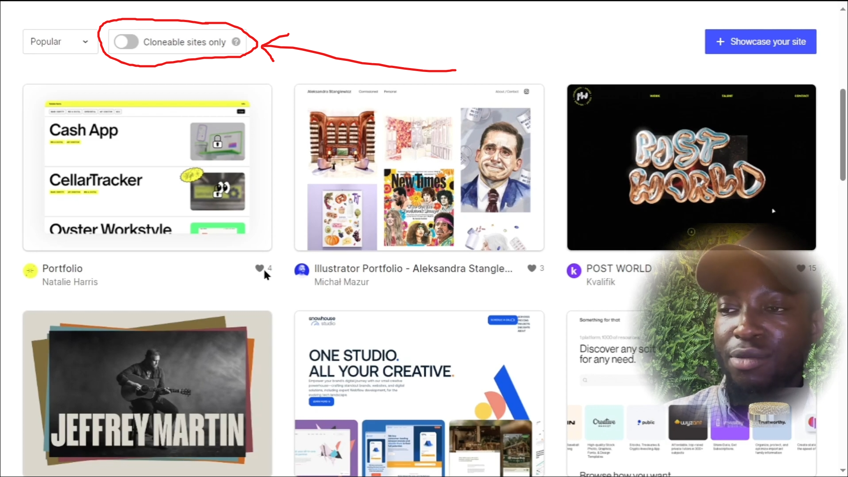Open the Portfolio by Natalie Harris thumbnail
The width and height of the screenshot is (848, 477).
147,167
